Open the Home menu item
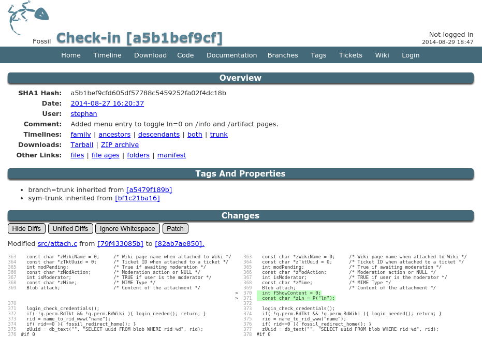Image resolution: width=482 pixels, height=337 pixels. click(71, 55)
